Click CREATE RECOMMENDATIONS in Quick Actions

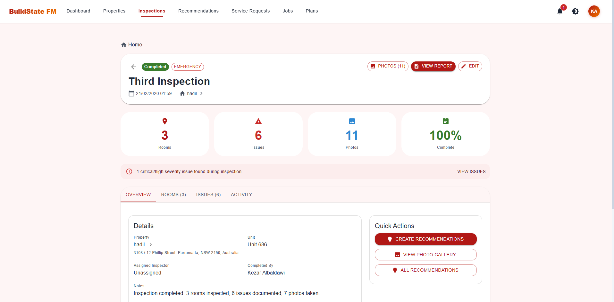(x=425, y=239)
